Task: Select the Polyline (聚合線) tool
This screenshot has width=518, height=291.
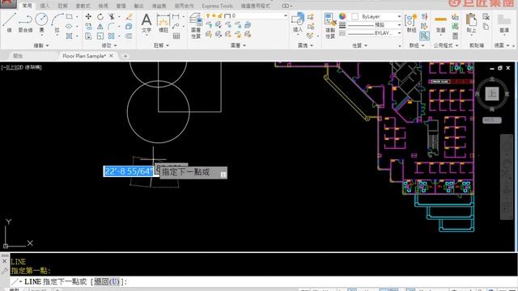Action: tap(25, 23)
